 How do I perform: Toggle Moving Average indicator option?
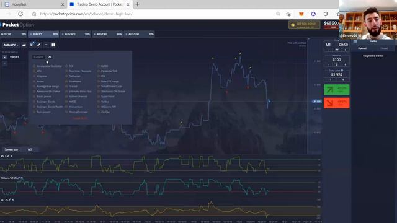tap(76, 111)
